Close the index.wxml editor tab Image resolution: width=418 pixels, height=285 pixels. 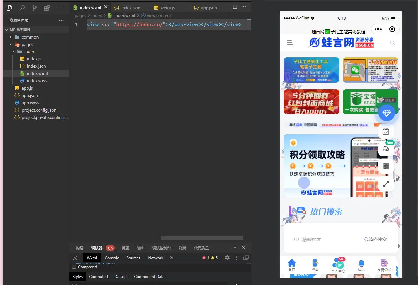106,7
